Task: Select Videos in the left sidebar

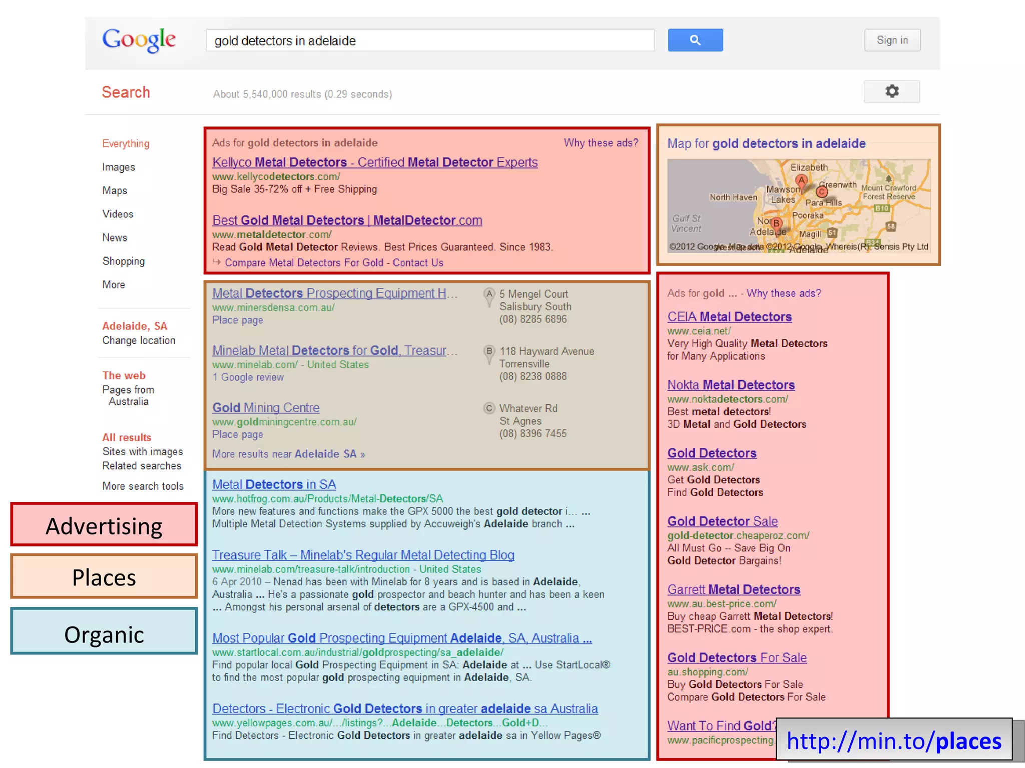Action: [118, 214]
